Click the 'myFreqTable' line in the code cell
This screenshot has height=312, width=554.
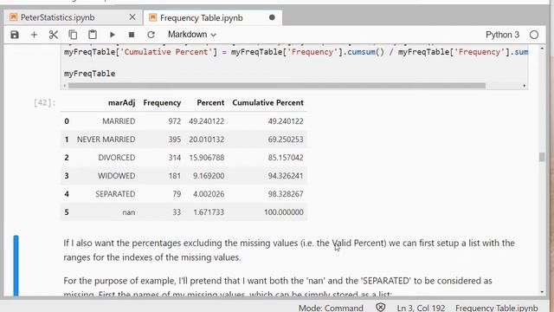pos(89,74)
